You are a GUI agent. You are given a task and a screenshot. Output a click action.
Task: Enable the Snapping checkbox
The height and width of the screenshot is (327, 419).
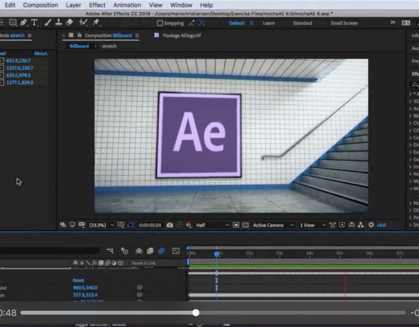(160, 23)
